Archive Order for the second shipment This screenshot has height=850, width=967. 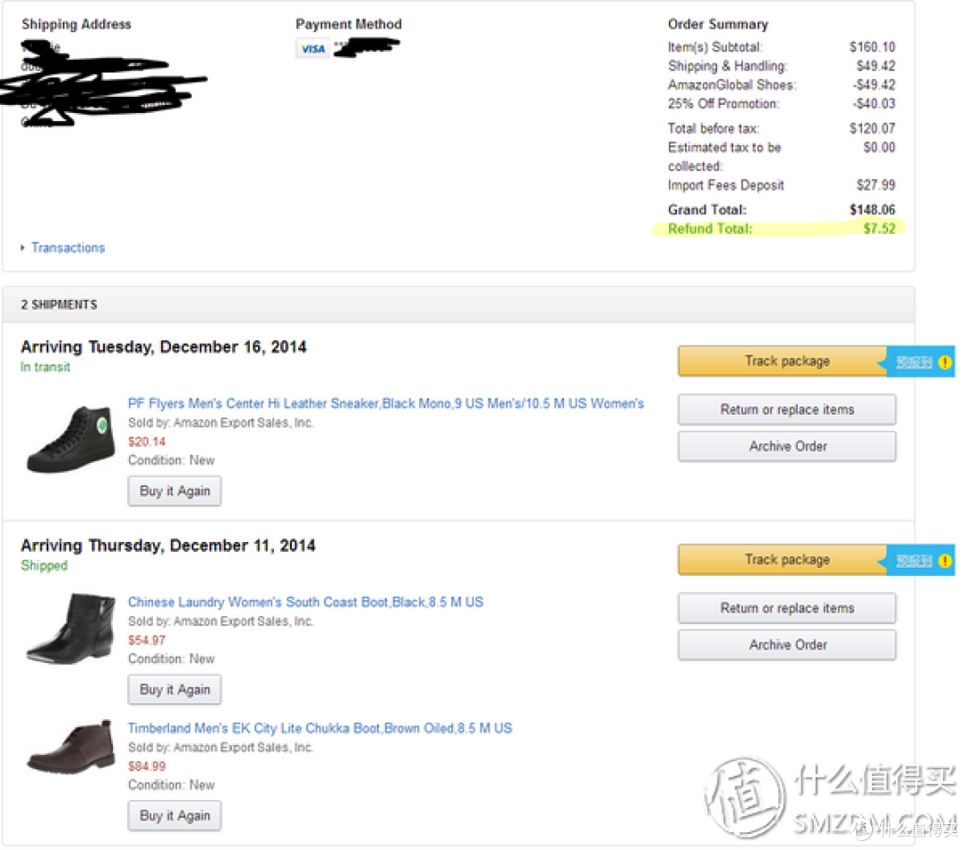pos(787,645)
